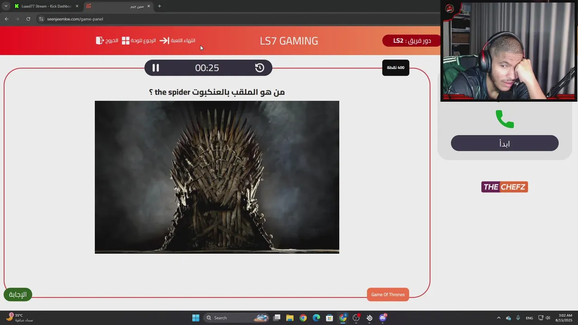View site information icon in address bar
Image resolution: width=578 pixels, height=325 pixels.
coord(41,19)
